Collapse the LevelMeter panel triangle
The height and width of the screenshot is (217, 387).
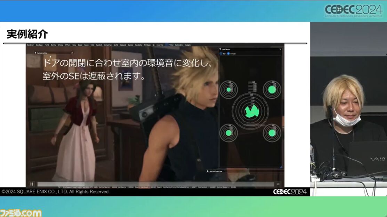coord(220,49)
